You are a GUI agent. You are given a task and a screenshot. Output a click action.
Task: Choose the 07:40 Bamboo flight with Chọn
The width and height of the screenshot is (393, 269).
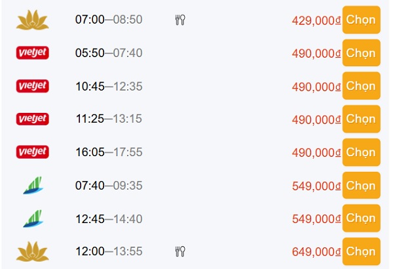point(361,186)
